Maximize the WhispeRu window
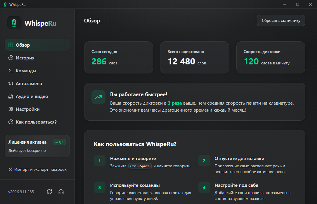317x204 pixels. pos(298,4)
